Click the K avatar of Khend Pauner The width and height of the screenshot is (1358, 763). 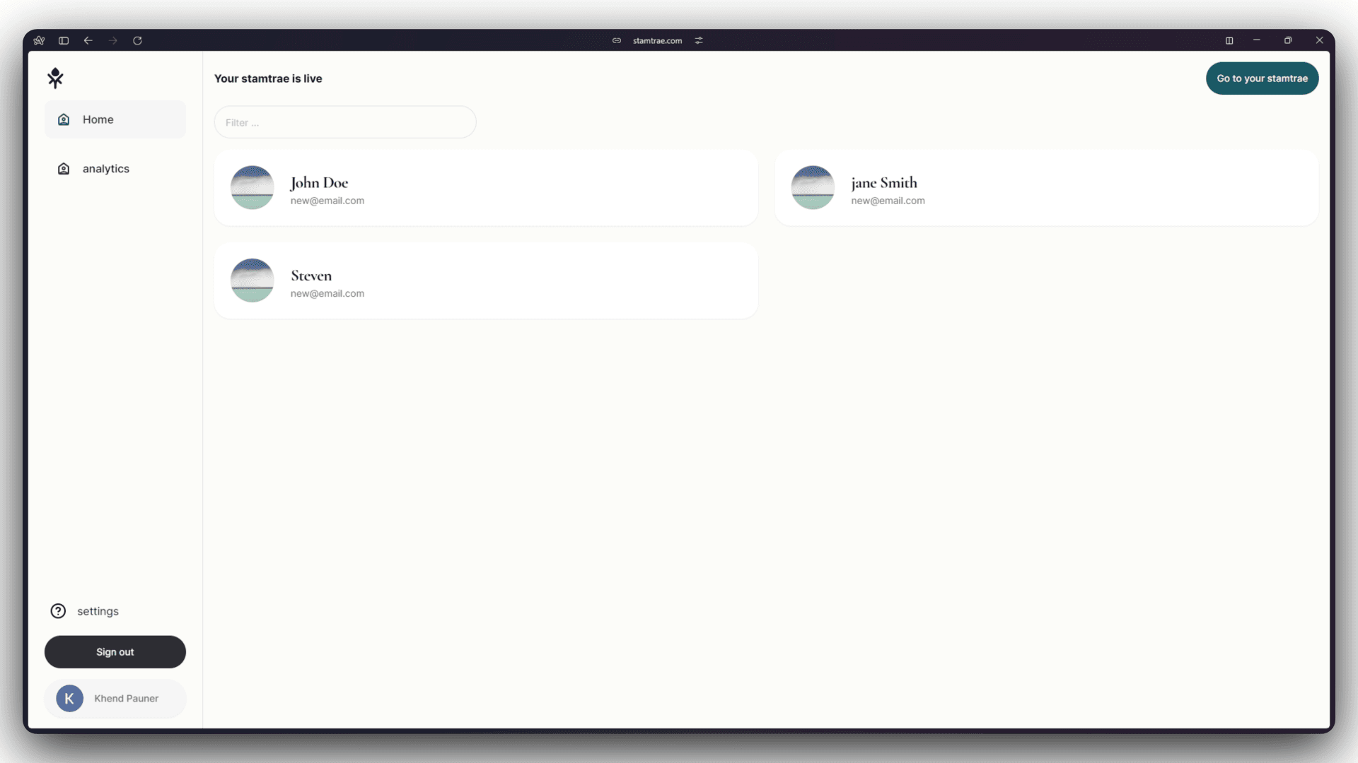point(69,699)
